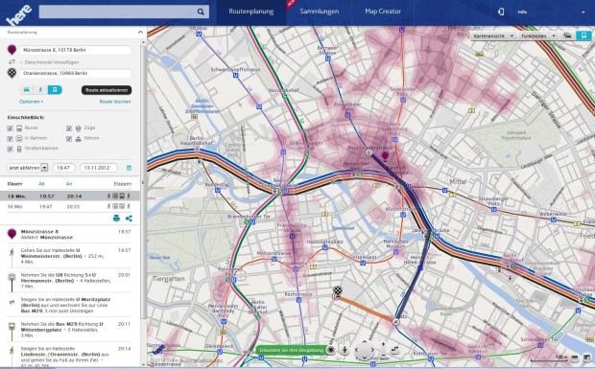Click the swap start and destination arrows

(x=12, y=61)
